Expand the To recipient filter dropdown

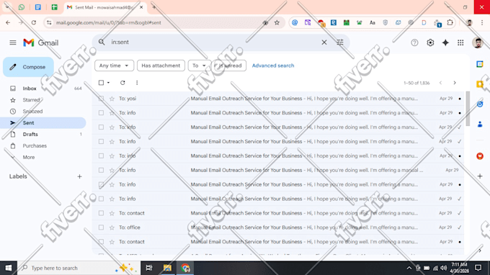pos(199,66)
